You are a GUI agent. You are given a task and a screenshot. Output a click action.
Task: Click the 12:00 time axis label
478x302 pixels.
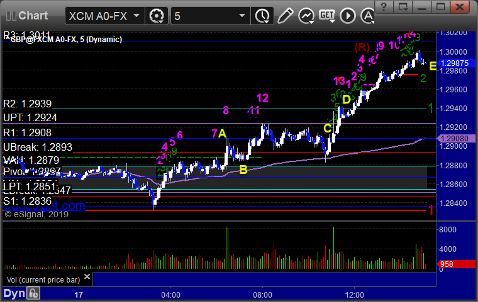(x=355, y=295)
